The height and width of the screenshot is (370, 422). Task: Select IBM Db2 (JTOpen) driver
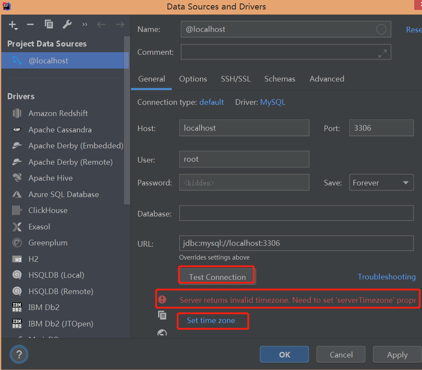(61, 324)
